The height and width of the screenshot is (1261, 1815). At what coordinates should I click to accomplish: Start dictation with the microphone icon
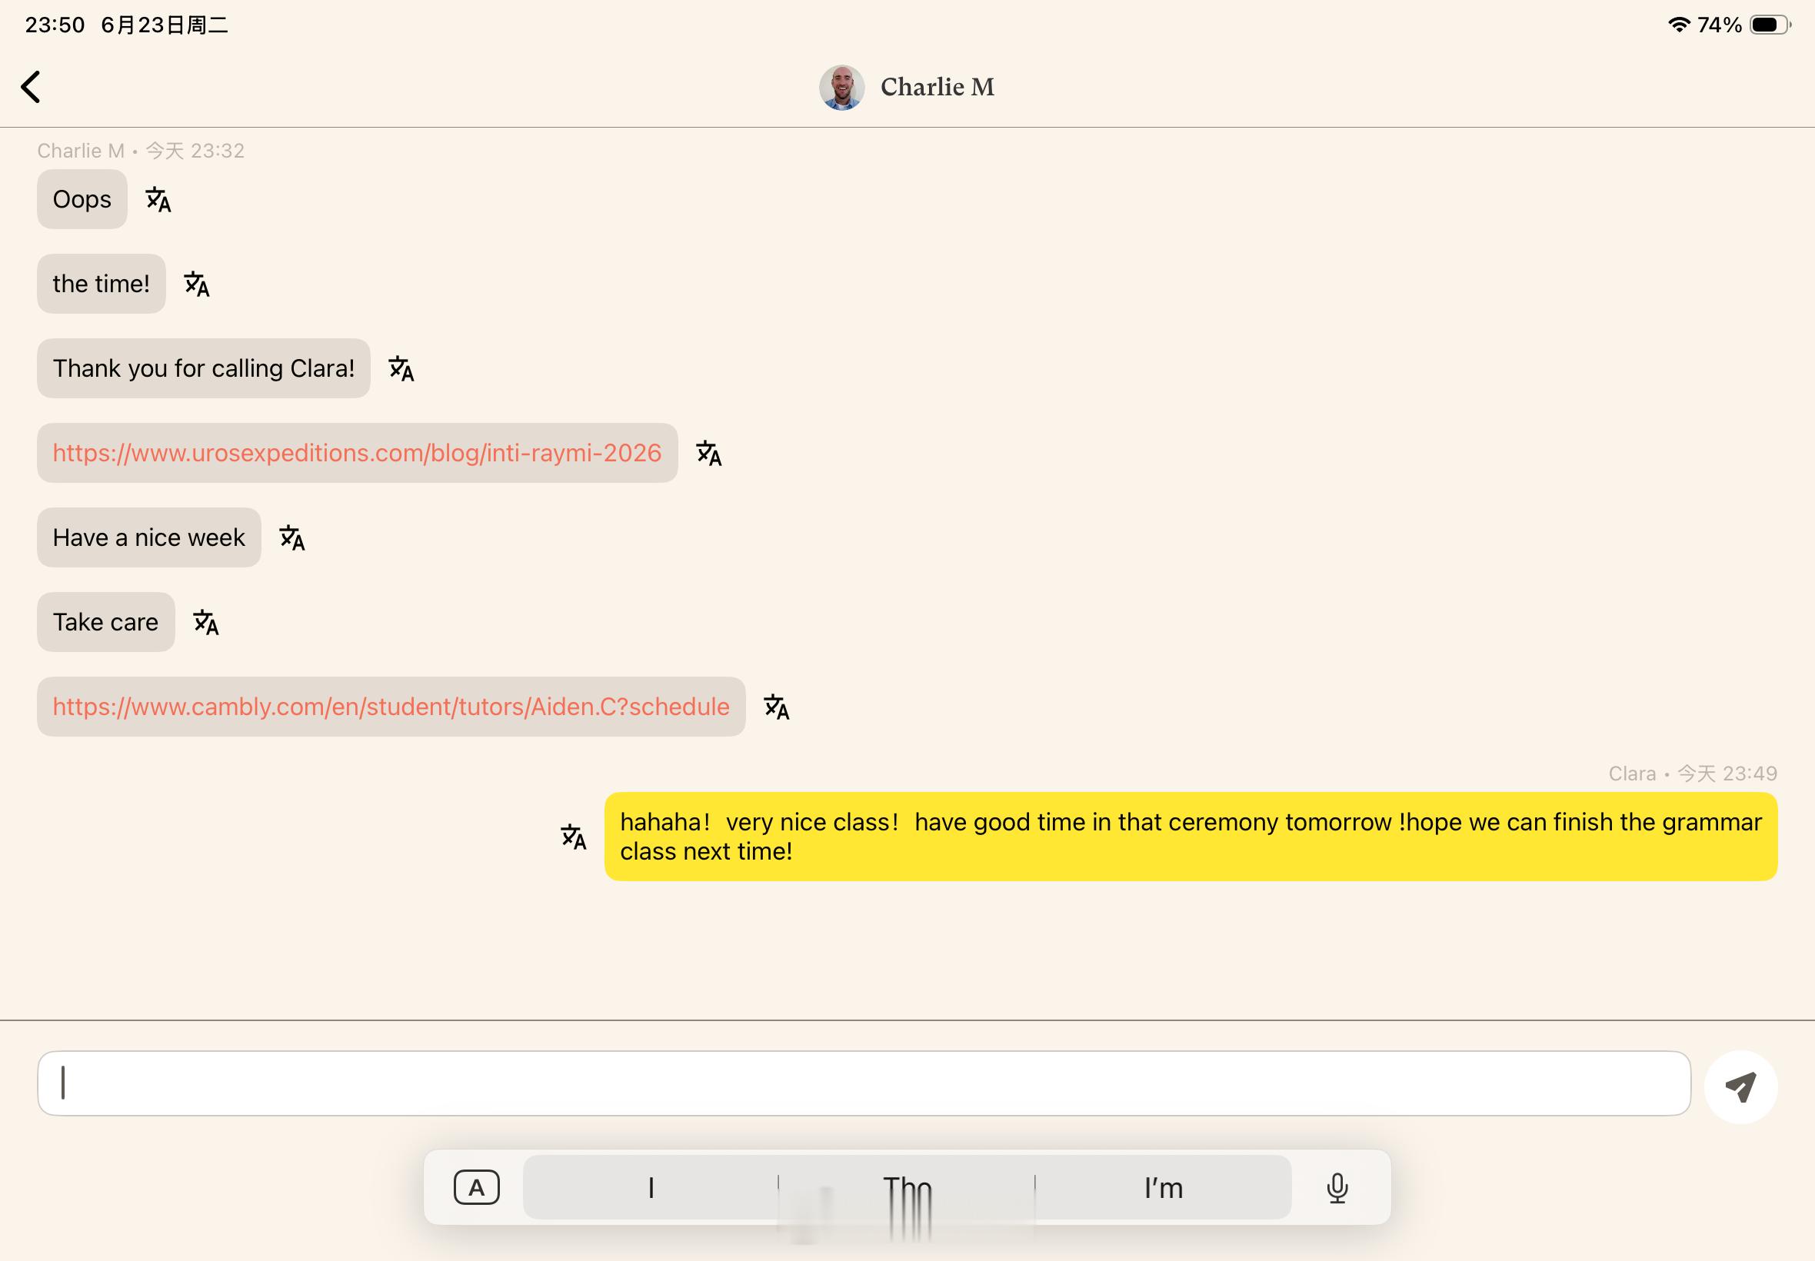pyautogui.click(x=1337, y=1187)
